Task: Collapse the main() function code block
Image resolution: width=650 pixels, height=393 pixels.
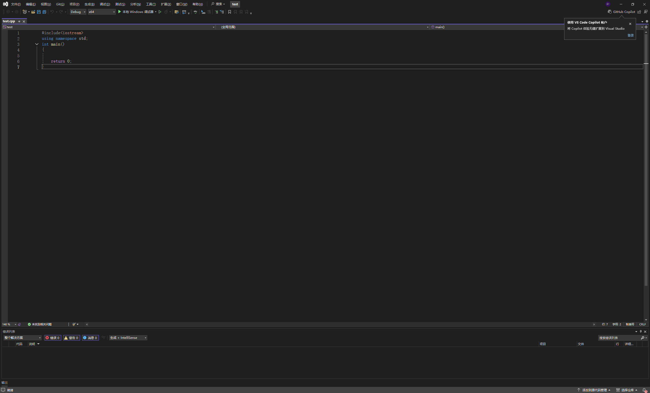Action: (x=37, y=44)
